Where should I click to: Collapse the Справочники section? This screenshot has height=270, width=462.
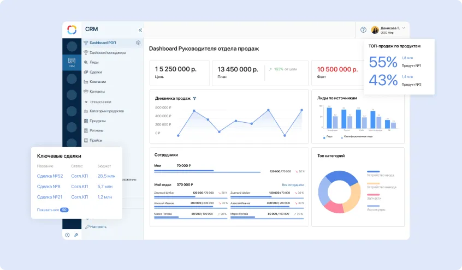coord(86,102)
